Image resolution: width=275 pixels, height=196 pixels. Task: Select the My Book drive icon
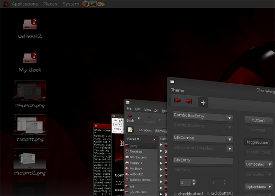pyautogui.click(x=30, y=58)
